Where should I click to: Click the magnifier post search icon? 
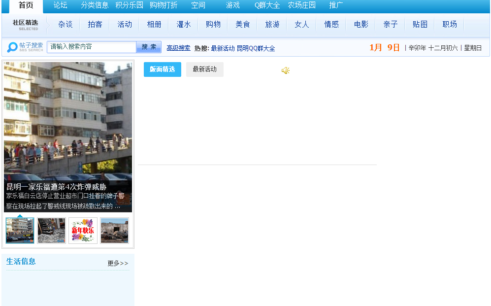[x=12, y=47]
